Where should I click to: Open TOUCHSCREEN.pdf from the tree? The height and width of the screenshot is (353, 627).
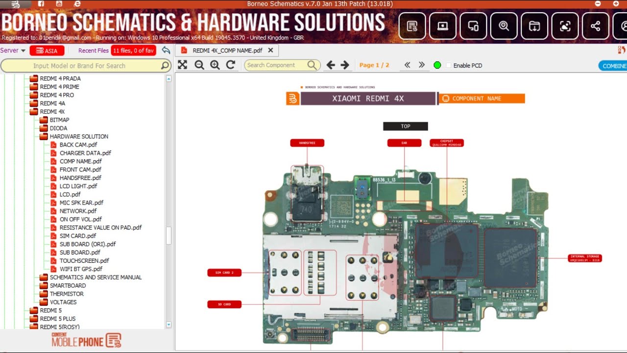click(84, 261)
